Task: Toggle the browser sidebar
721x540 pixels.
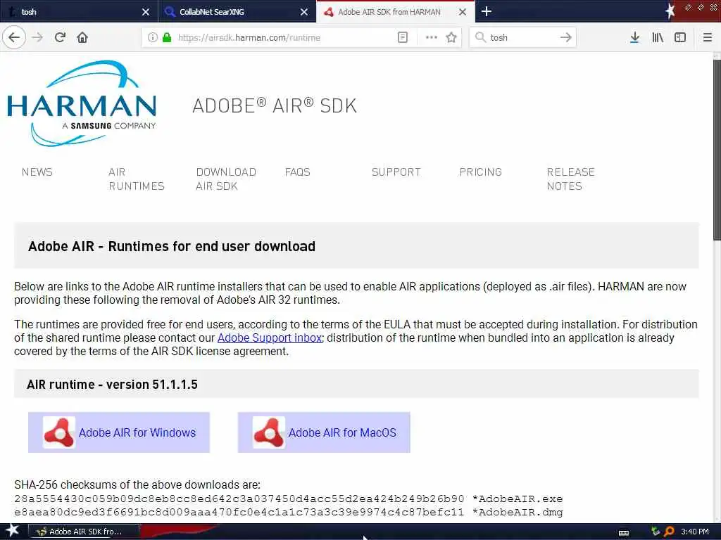Action: click(x=680, y=37)
